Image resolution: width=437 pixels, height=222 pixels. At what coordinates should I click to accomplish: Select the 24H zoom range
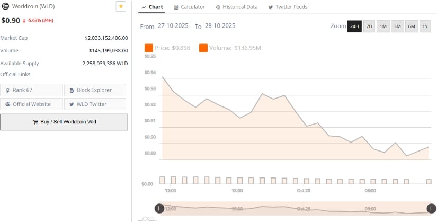[354, 26]
